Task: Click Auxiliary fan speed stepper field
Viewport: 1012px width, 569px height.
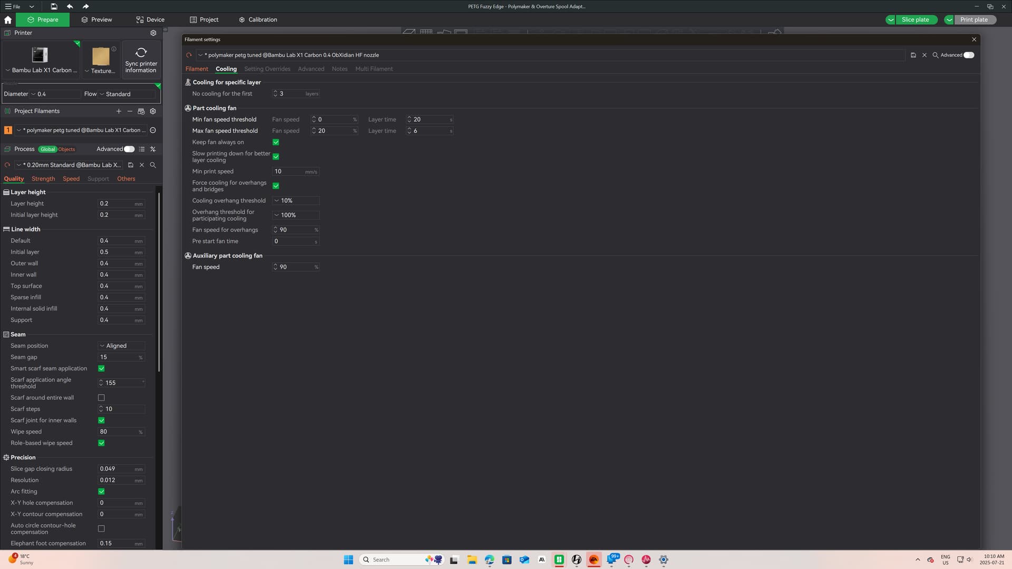Action: (x=296, y=267)
